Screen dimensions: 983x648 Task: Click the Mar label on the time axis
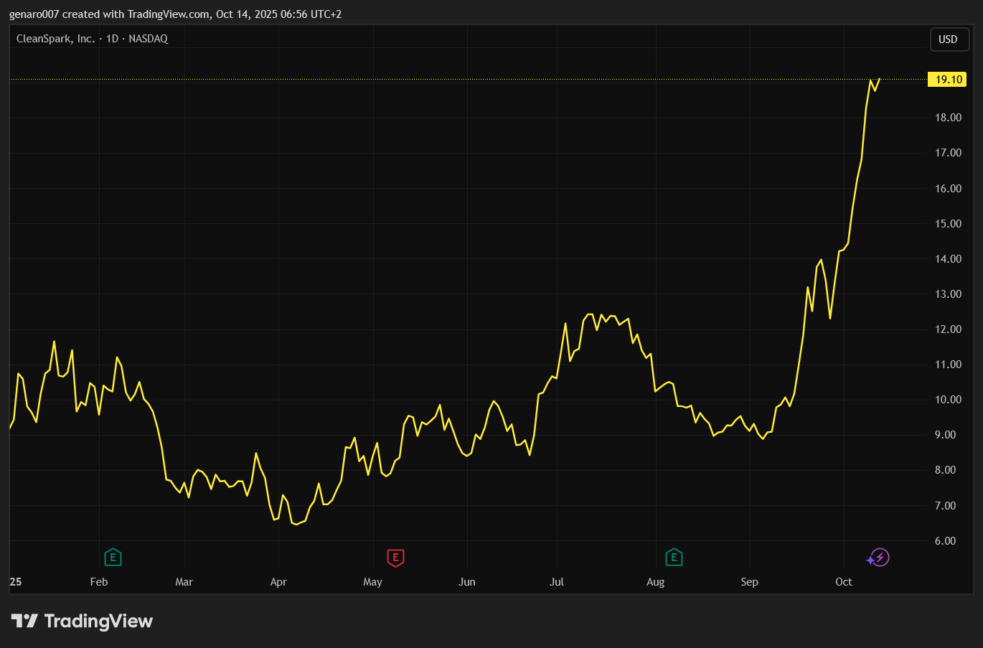(x=184, y=582)
